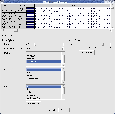Click the Kingdom list scroll-down arrow

64,81
